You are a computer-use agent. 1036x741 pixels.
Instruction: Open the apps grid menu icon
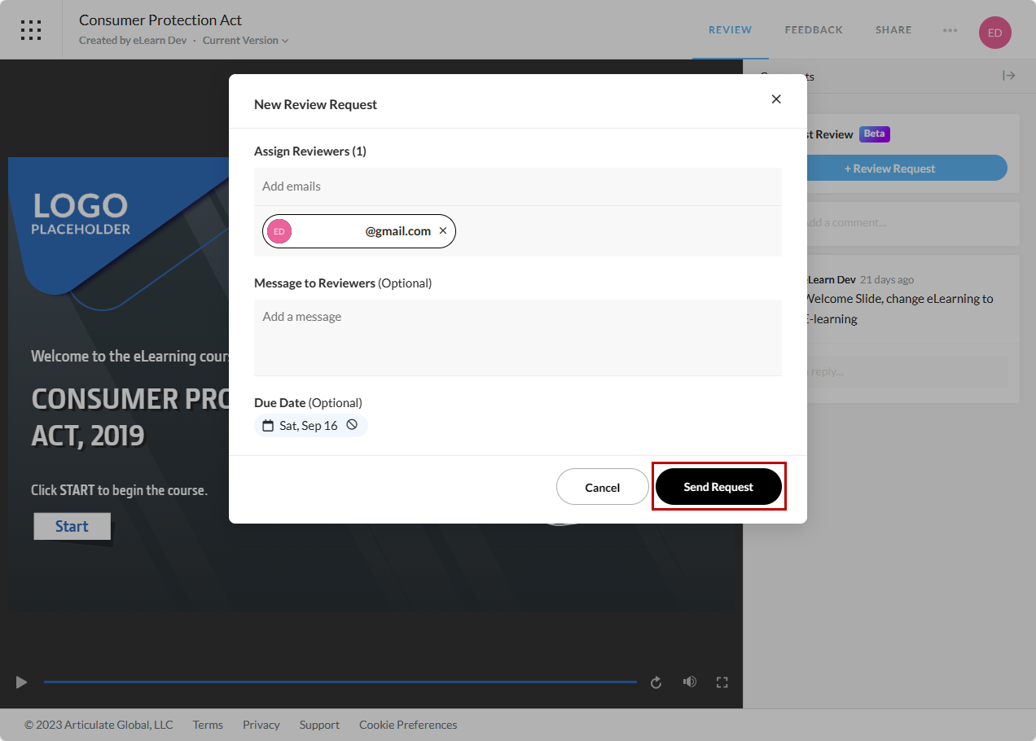31,30
